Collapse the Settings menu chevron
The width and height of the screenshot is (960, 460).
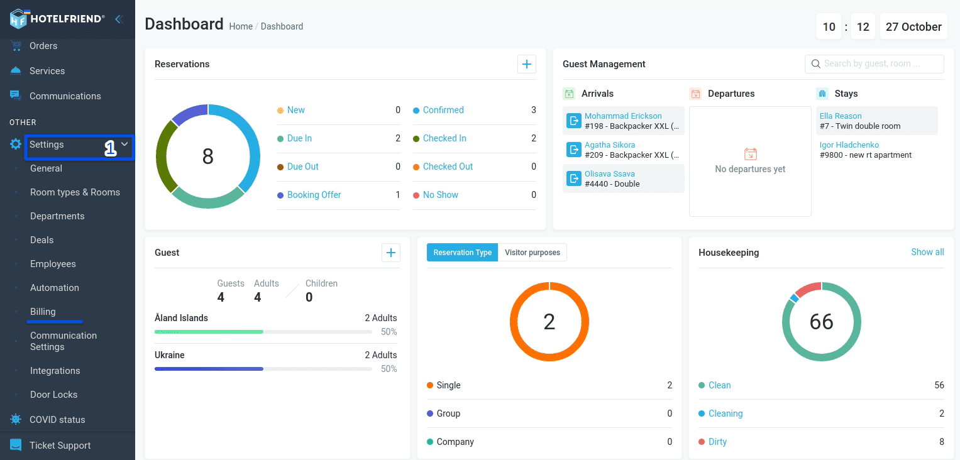point(124,144)
